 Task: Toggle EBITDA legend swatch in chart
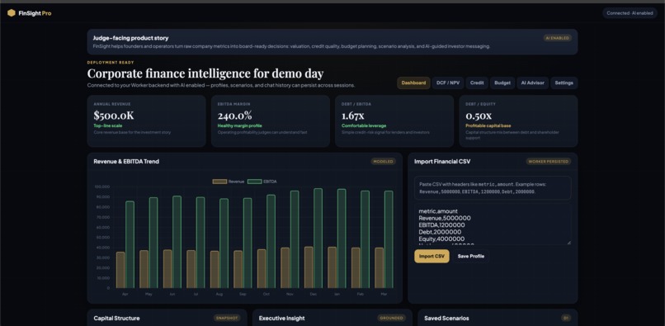tap(254, 182)
